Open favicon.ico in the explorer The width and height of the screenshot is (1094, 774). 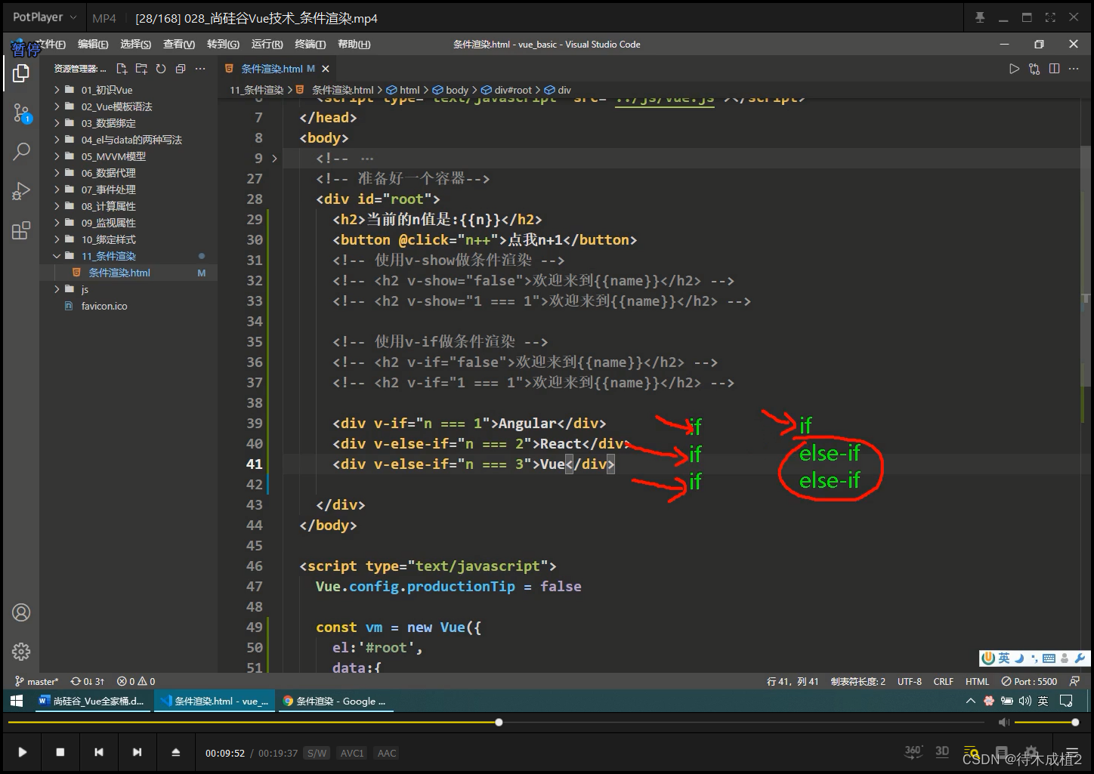tap(104, 306)
